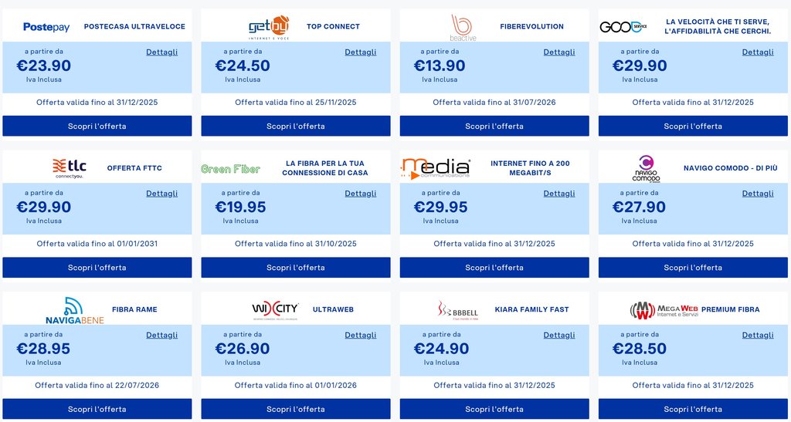
Task: View Dettagli for the Ultraweb offer
Action: coord(361,336)
